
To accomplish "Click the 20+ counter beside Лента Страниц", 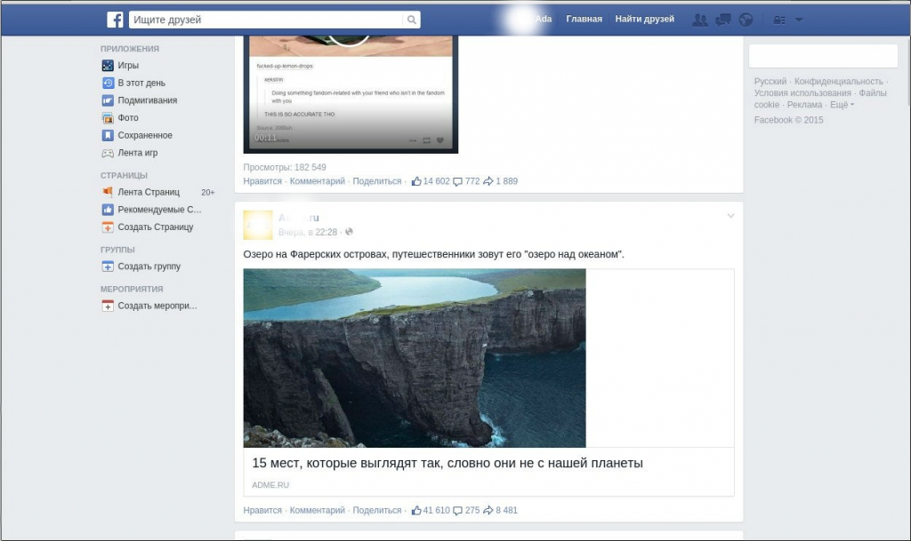I will click(207, 192).
